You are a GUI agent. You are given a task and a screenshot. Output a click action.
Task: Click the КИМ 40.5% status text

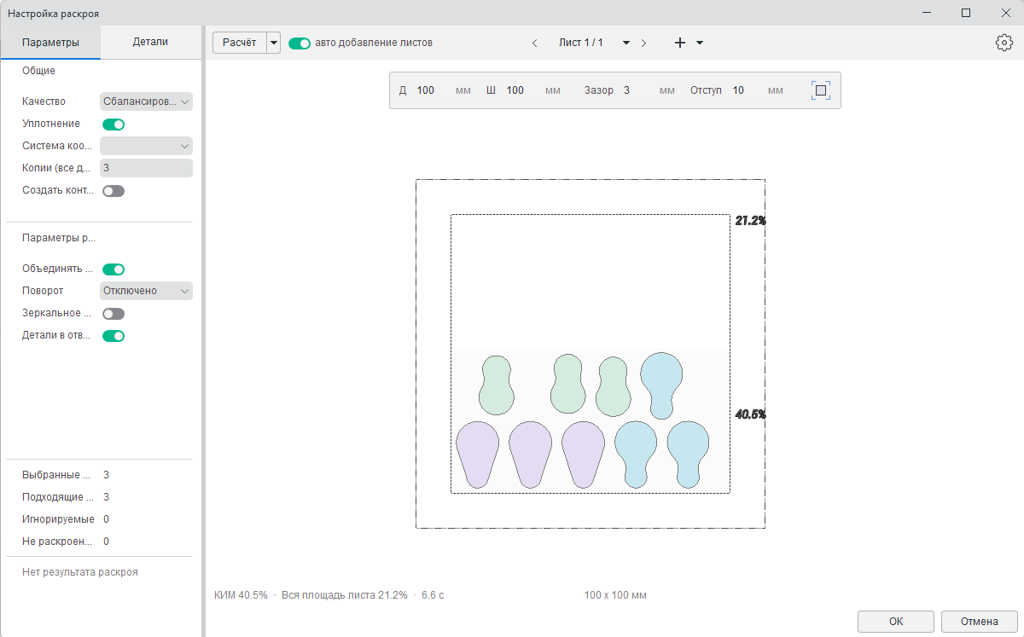point(241,595)
